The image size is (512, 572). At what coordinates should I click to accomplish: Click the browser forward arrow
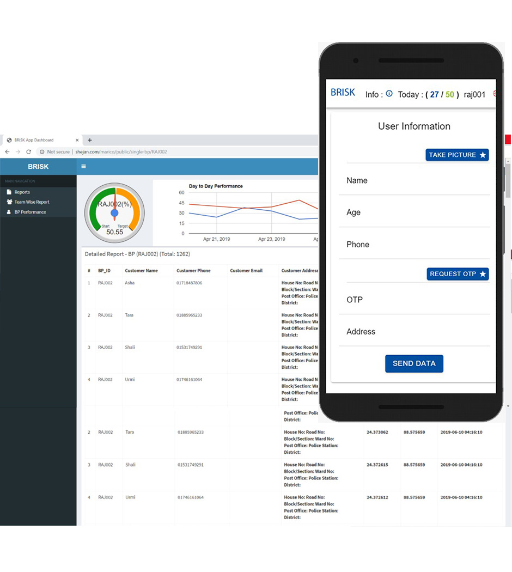tap(18, 152)
